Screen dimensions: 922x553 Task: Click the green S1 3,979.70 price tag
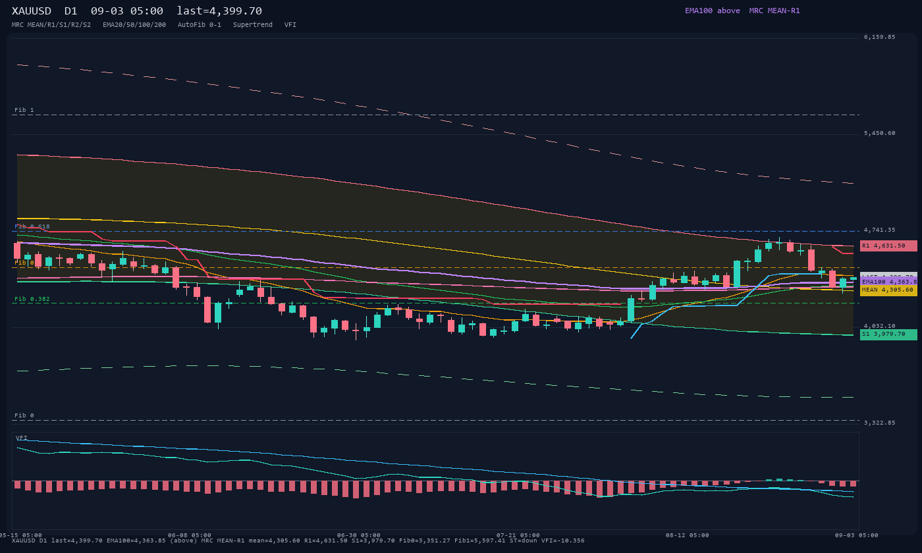888,334
